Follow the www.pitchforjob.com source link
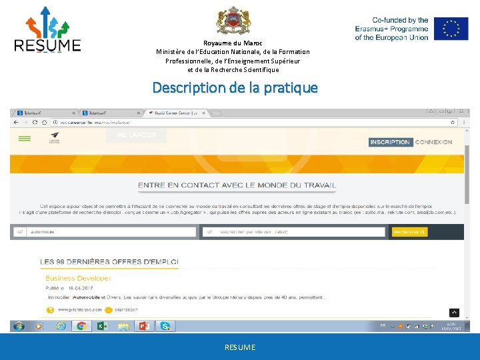 point(79,310)
